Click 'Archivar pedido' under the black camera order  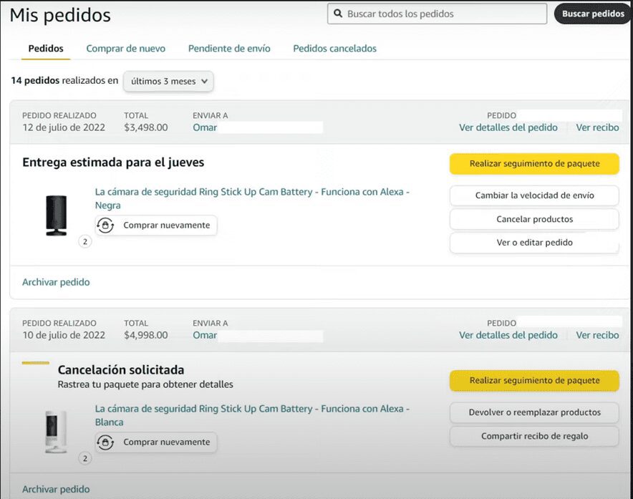point(56,282)
